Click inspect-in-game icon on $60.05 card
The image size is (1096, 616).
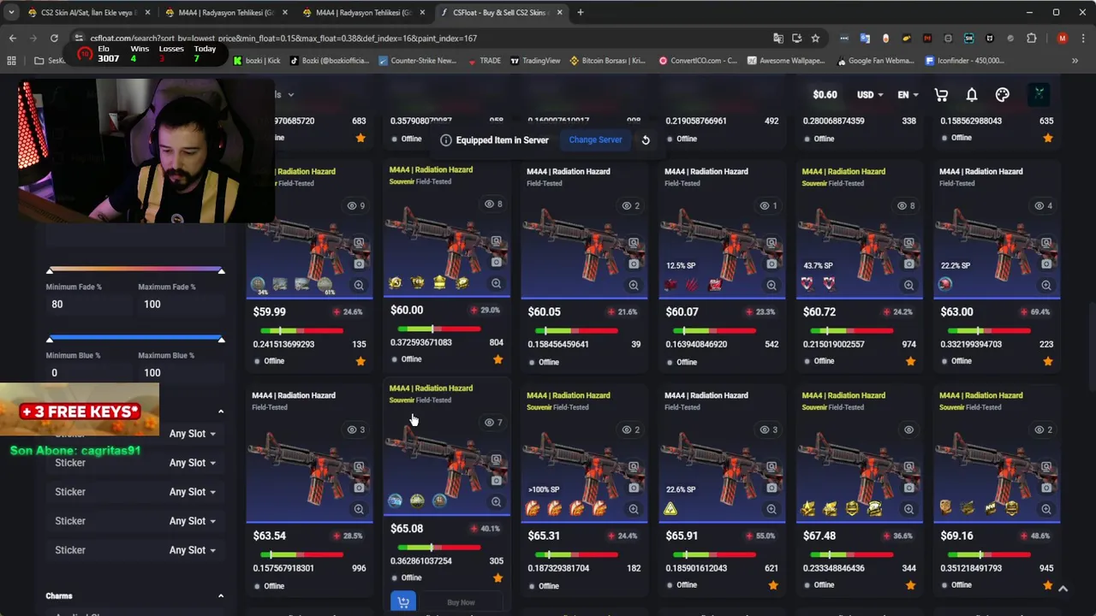tap(634, 243)
